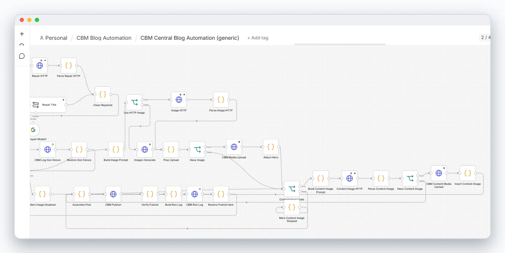Screen dimensions: 505x253
Task: Open the Have Image switch node
Action: (x=197, y=150)
